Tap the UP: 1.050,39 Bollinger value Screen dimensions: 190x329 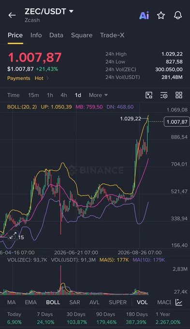click(x=56, y=107)
